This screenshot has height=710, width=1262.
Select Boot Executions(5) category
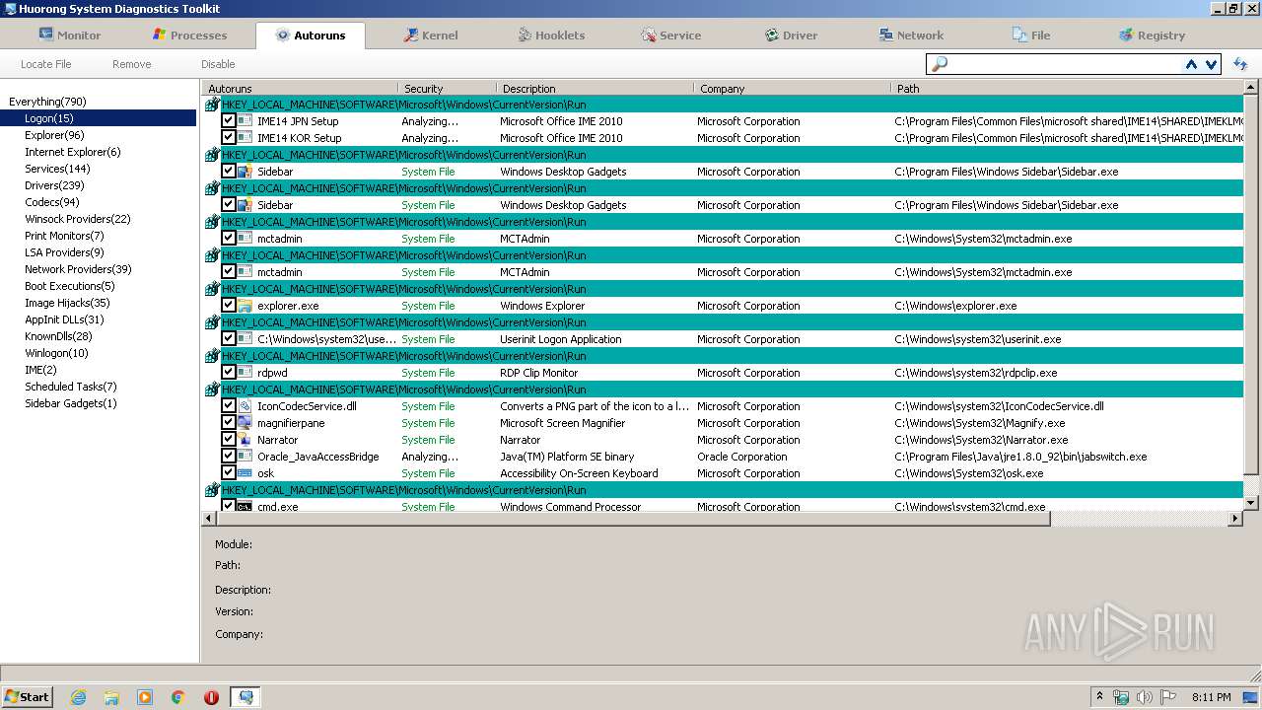pyautogui.click(x=70, y=286)
